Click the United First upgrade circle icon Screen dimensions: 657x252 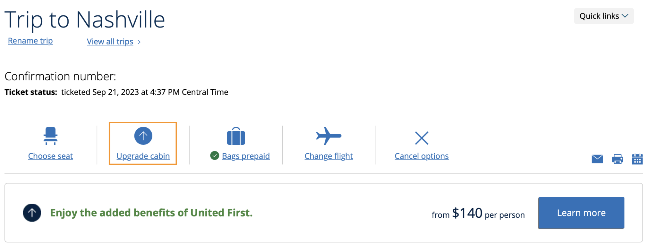pos(32,212)
